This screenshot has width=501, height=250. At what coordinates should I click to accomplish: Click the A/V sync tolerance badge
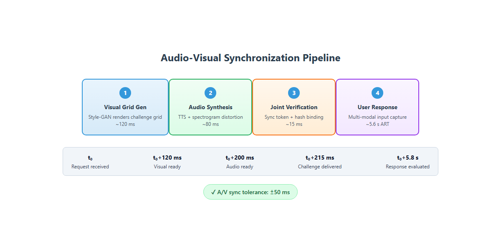click(x=250, y=192)
